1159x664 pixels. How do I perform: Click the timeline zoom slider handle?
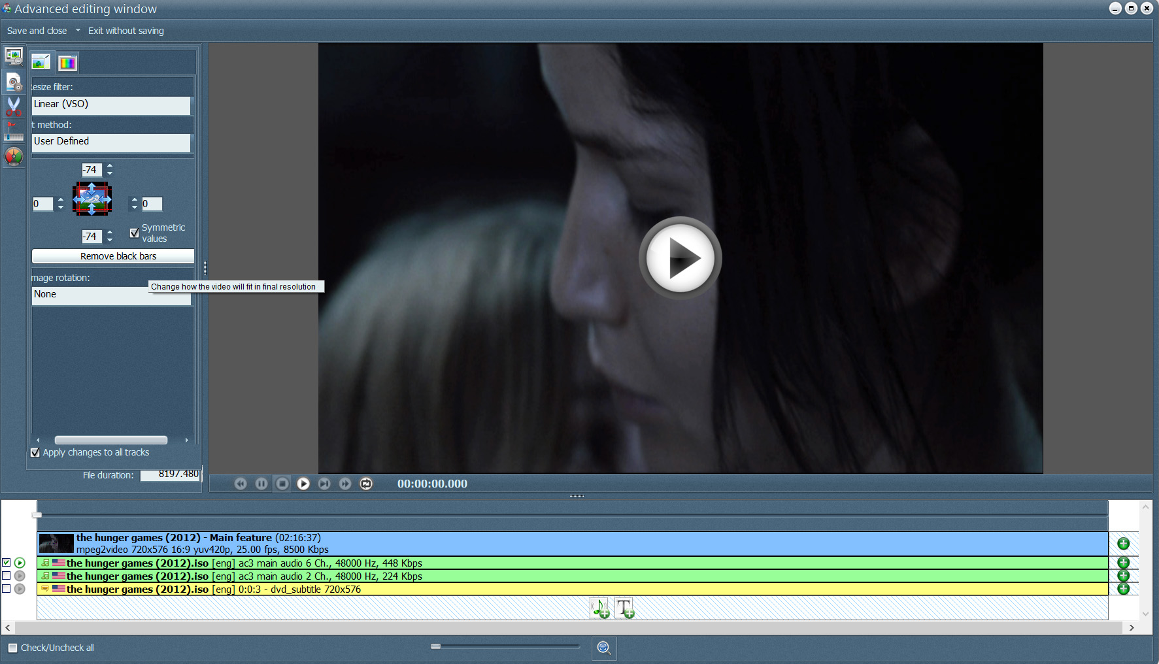(436, 646)
